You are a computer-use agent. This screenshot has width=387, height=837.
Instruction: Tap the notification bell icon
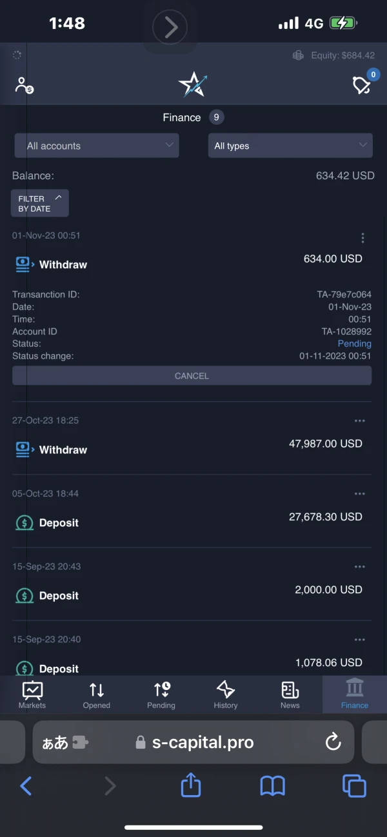(362, 84)
